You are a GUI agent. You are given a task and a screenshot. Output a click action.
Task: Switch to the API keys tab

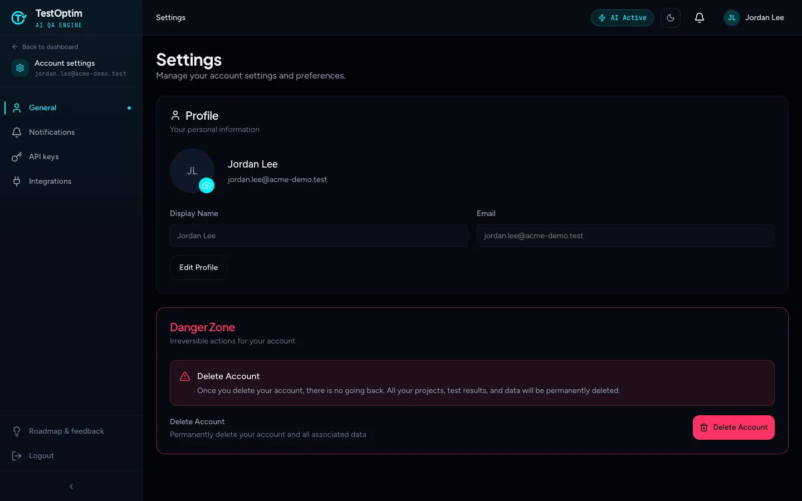(x=71, y=156)
